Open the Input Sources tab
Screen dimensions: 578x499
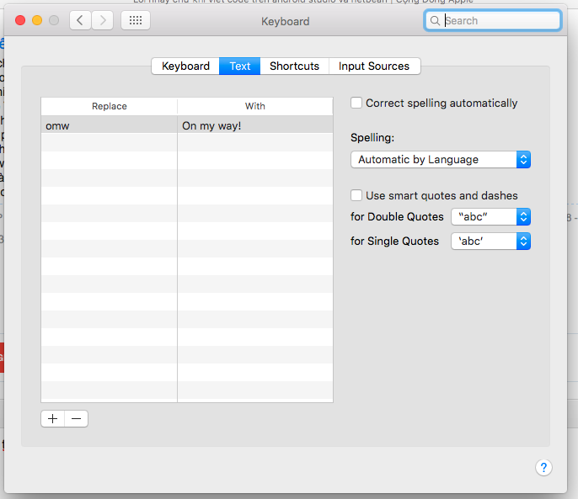coord(374,66)
